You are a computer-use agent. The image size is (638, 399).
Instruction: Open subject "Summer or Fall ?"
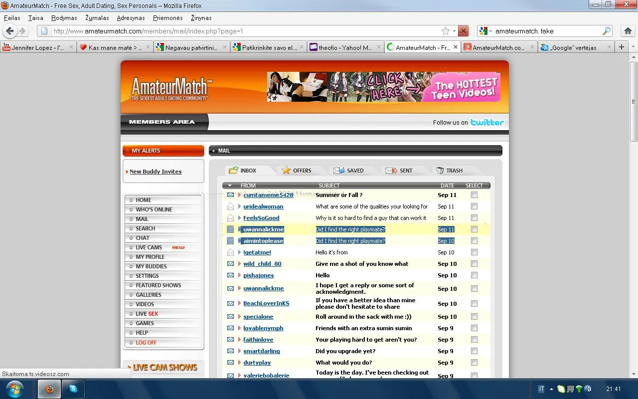point(339,195)
